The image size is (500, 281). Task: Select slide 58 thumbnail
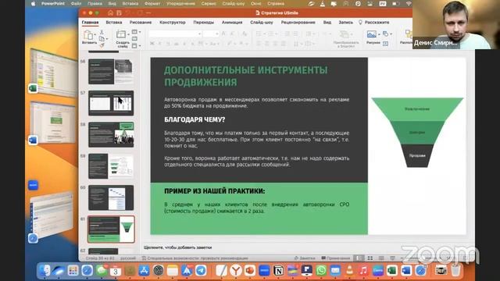click(111, 135)
